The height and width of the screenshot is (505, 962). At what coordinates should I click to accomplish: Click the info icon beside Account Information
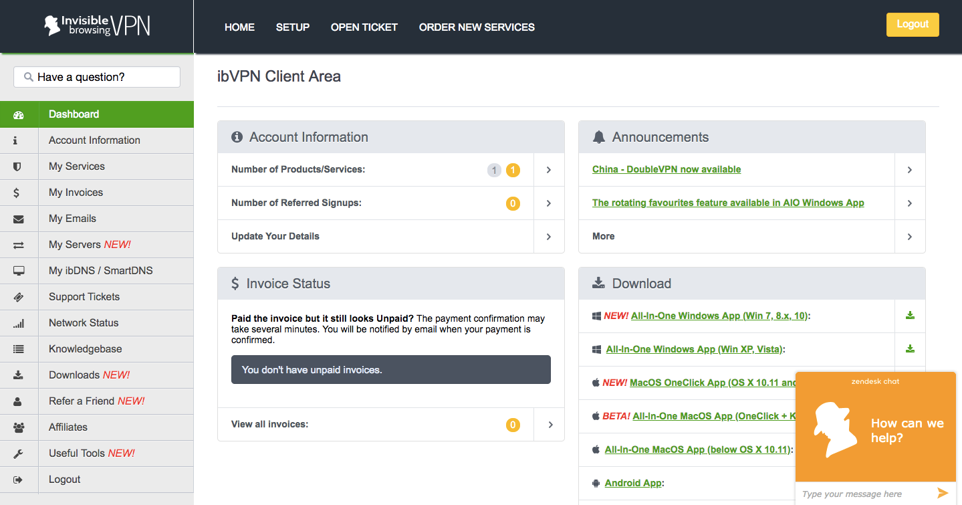(x=15, y=140)
